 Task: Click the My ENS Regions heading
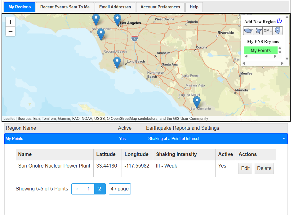[x=263, y=41]
